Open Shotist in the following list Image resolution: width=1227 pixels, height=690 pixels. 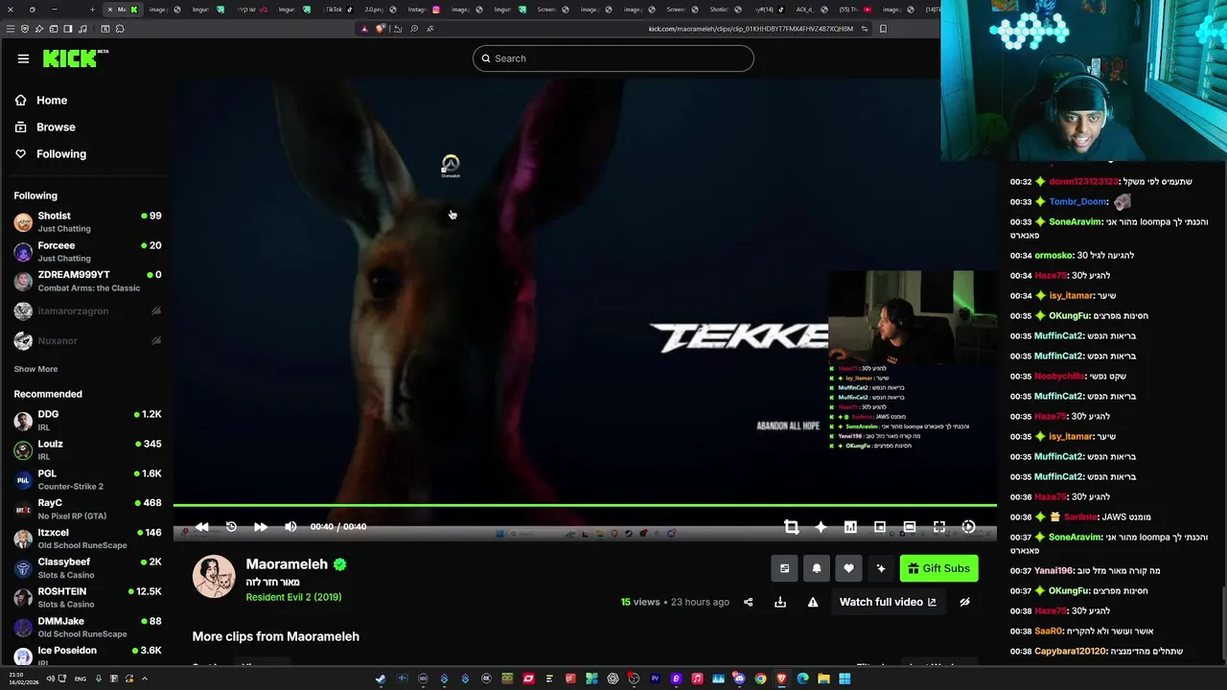[x=87, y=221]
